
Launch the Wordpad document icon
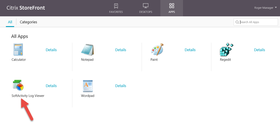point(88,86)
